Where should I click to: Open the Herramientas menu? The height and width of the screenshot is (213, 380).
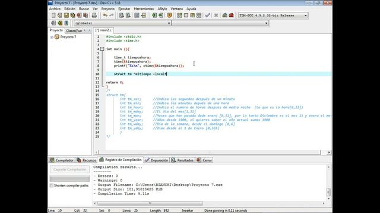pyautogui.click(x=144, y=9)
